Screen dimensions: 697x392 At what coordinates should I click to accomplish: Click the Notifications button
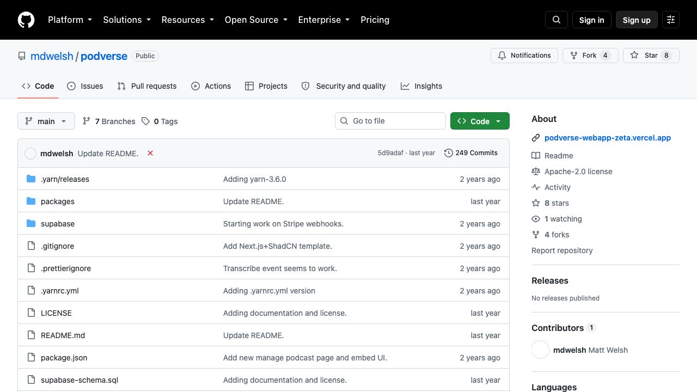coord(525,56)
